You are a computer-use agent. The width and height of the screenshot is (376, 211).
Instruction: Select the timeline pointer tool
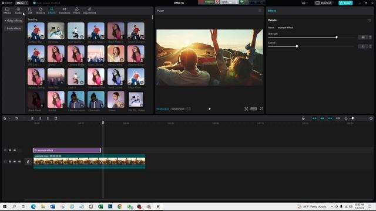click(x=5, y=118)
